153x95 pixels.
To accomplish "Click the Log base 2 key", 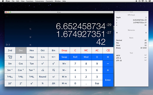I will [x=21, y=77].
